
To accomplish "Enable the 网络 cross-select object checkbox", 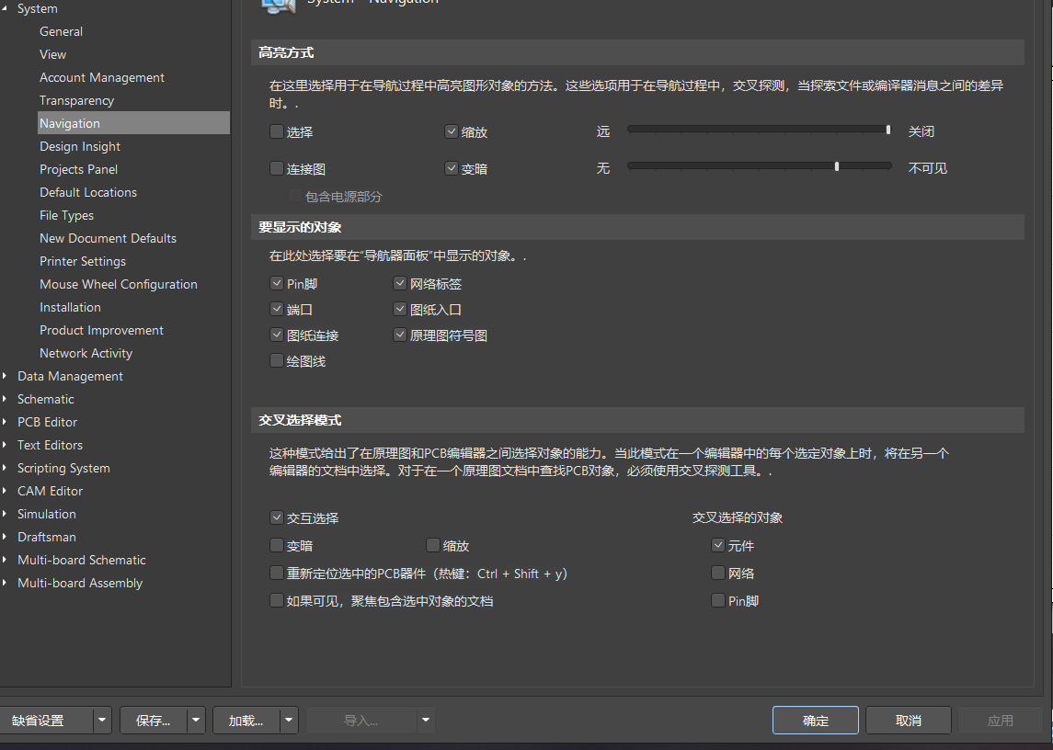I will coord(717,573).
